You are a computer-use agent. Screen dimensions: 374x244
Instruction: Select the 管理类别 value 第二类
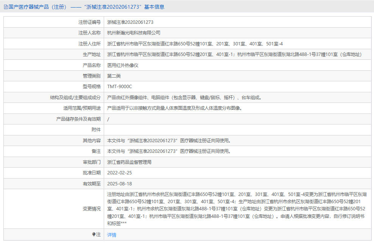(x=114, y=76)
